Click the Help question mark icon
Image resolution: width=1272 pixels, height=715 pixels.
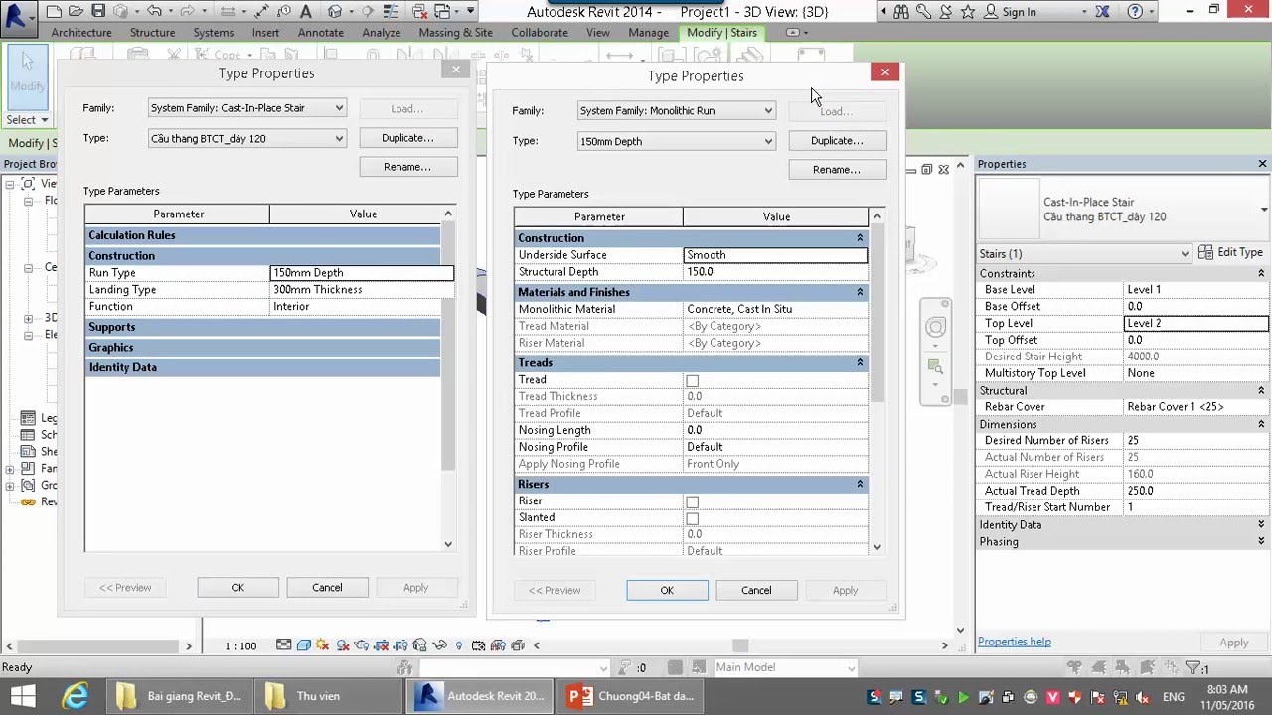tap(1135, 12)
